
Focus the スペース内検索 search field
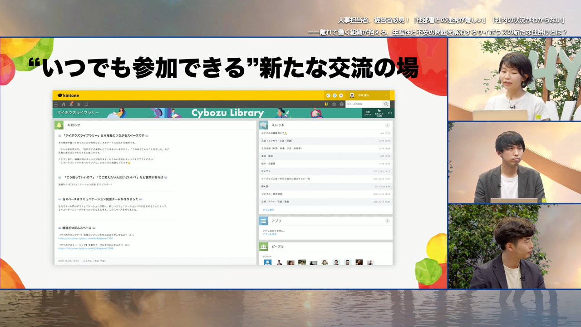pyautogui.click(x=364, y=104)
